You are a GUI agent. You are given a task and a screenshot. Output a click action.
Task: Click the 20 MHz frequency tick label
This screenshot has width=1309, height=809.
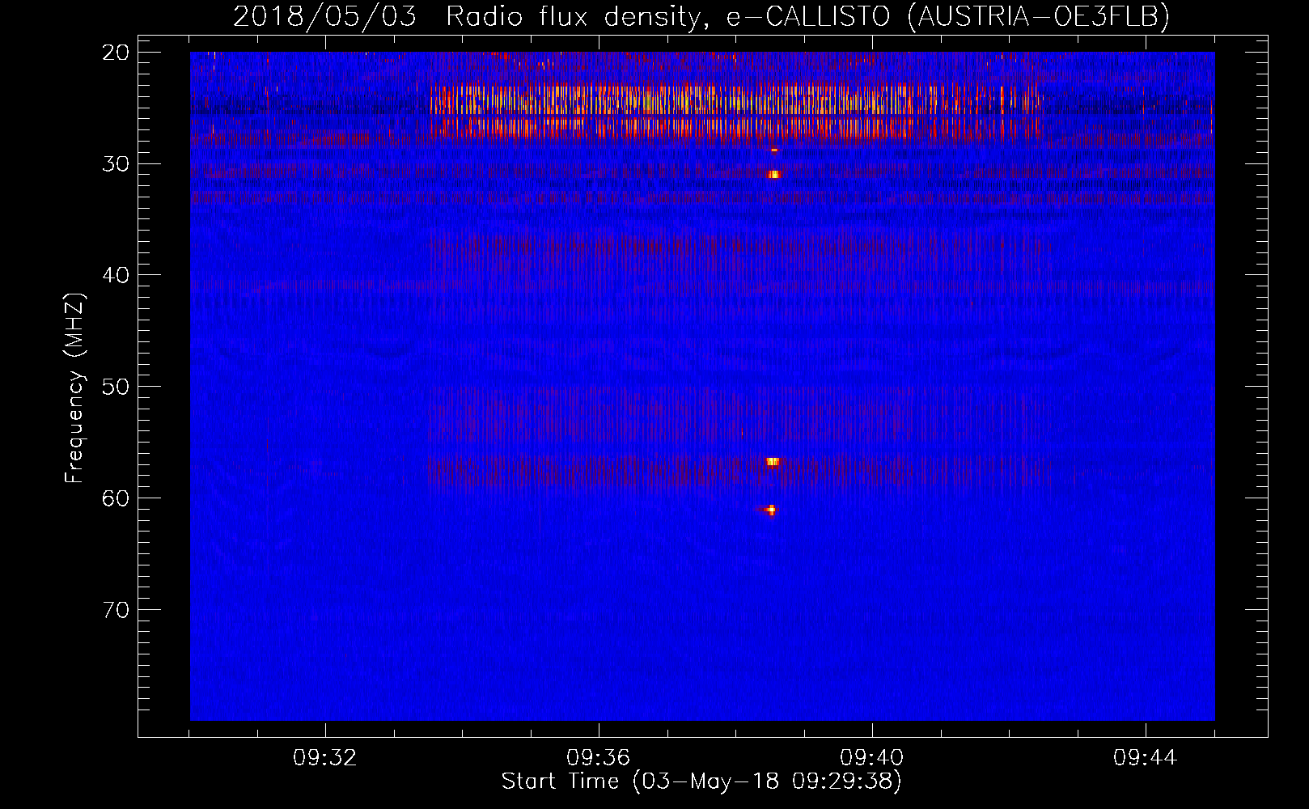point(116,53)
